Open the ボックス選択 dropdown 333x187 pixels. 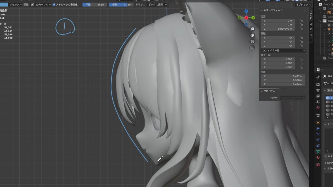pos(157,5)
